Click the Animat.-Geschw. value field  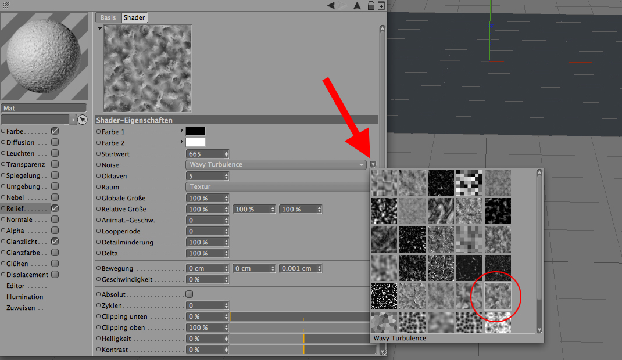pos(205,220)
